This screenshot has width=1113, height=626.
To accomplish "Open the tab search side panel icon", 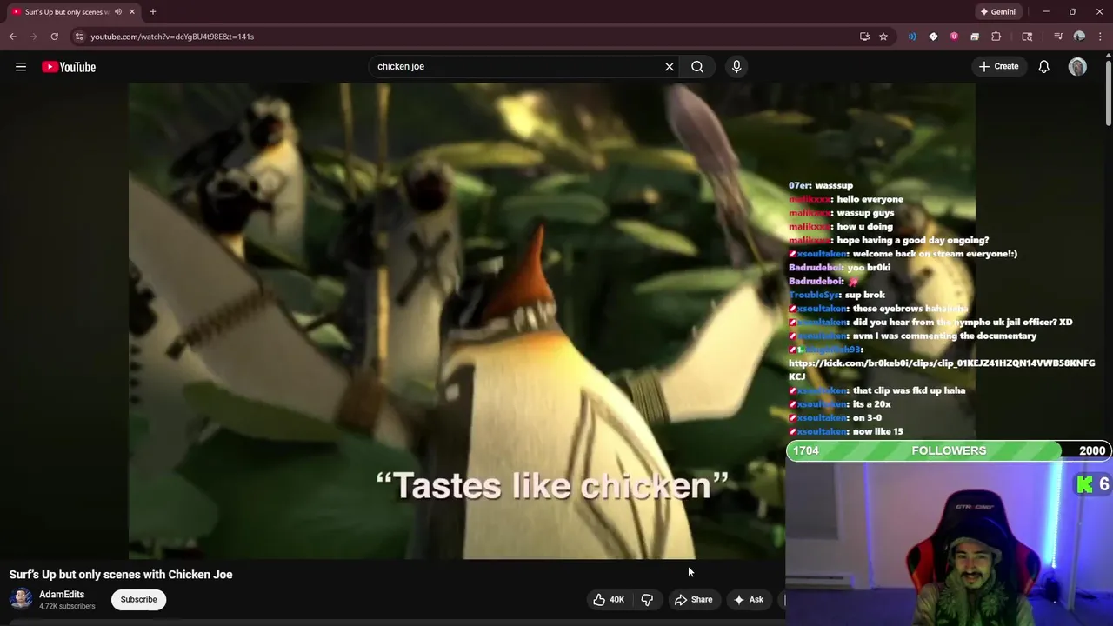I will (1027, 37).
